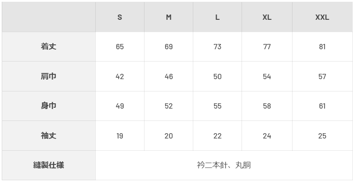
Task: Click the 着丈 value 73 for size L
Action: click(x=217, y=47)
